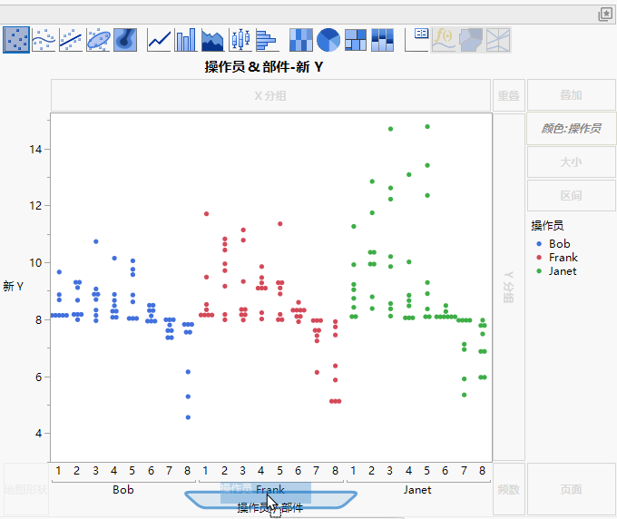The height and width of the screenshot is (519, 617).
Task: Select the Area chart element icon
Action: [213, 40]
